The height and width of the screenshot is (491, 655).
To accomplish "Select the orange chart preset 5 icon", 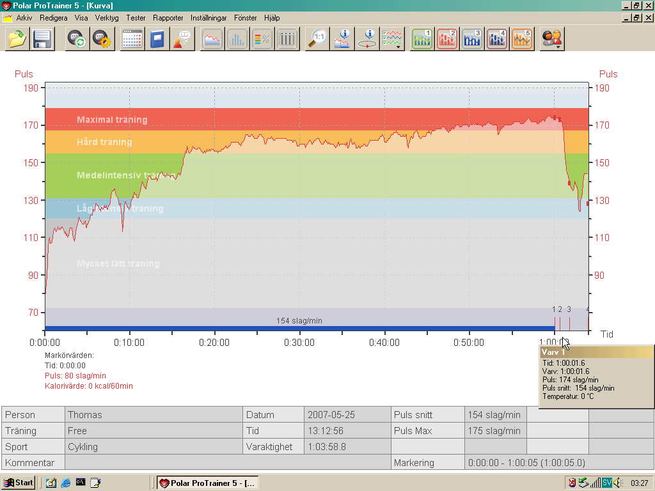I will [x=523, y=39].
